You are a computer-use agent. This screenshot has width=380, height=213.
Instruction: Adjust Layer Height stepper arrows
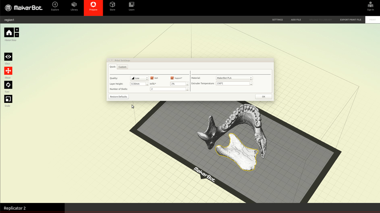coord(147,84)
